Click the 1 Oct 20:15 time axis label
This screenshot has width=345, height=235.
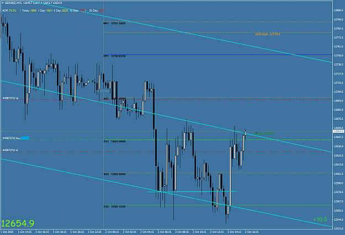[x=77, y=232]
